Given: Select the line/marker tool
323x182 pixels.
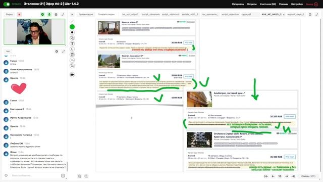Looking at the screenshot, I should tap(72, 49).
